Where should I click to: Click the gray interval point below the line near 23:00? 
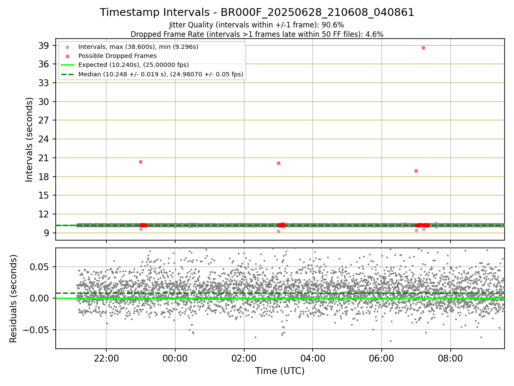[x=141, y=229]
